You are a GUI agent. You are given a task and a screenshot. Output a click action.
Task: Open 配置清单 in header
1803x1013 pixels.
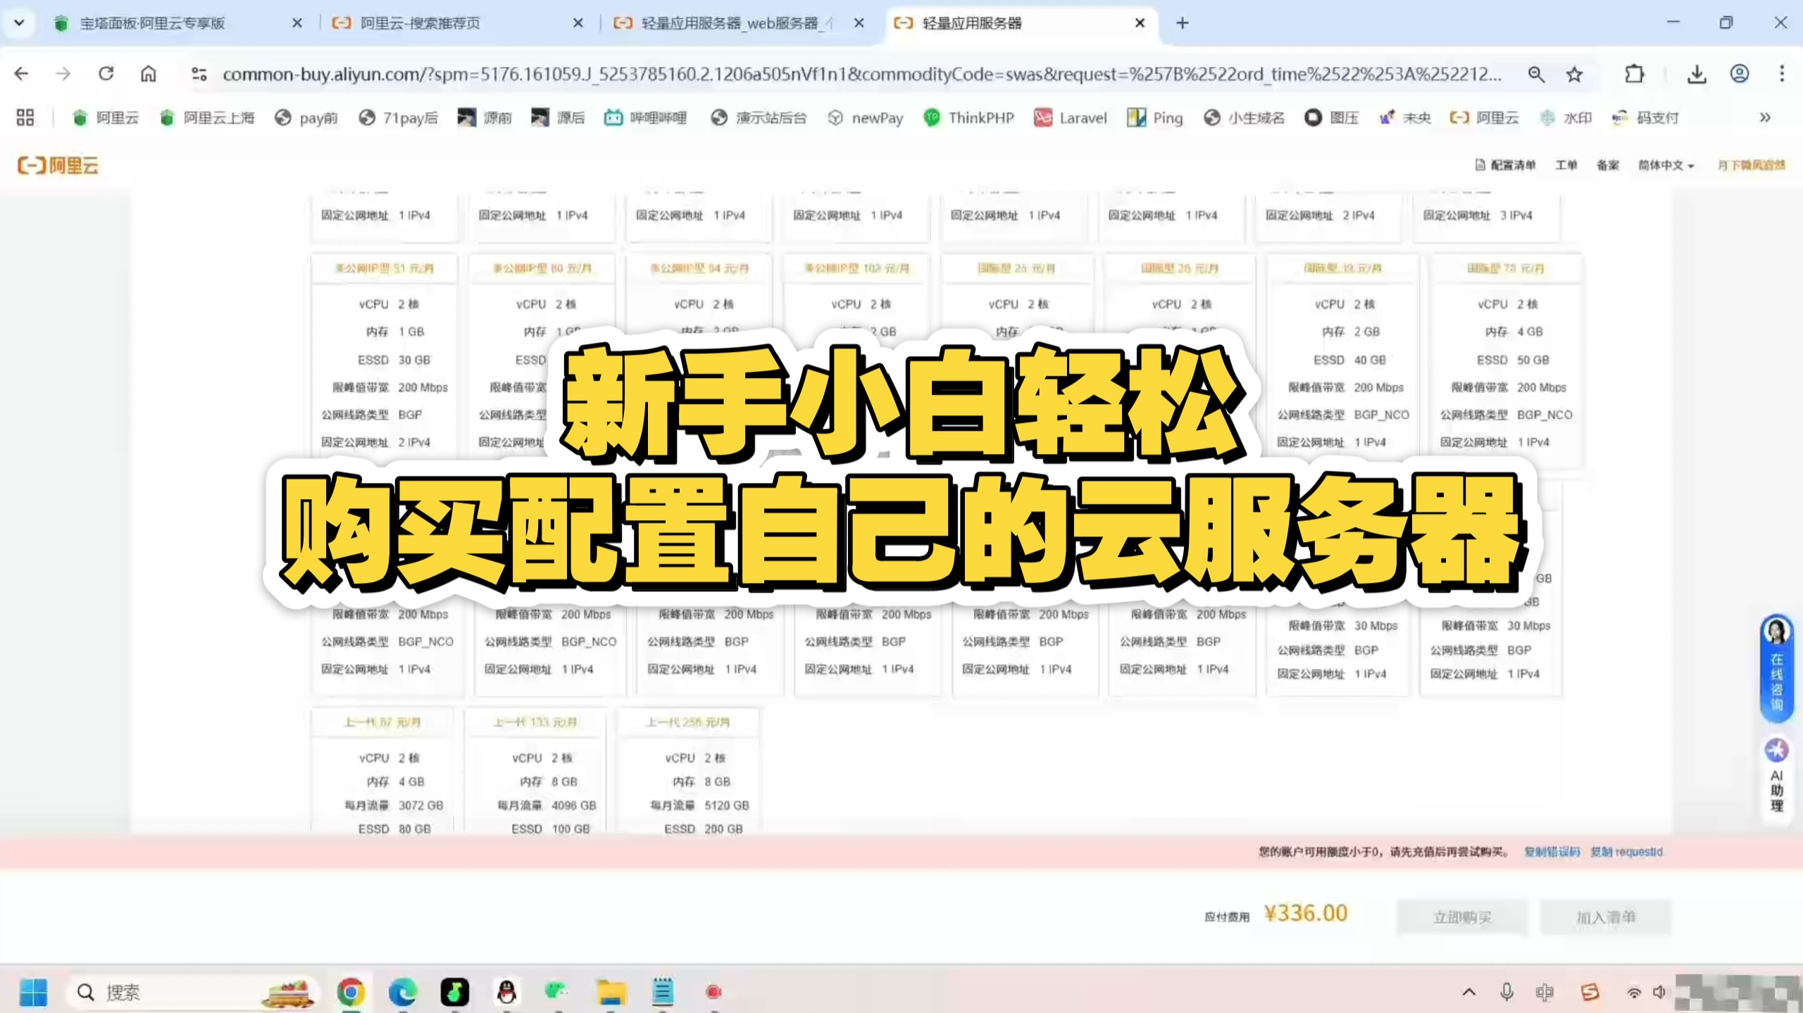tap(1505, 165)
